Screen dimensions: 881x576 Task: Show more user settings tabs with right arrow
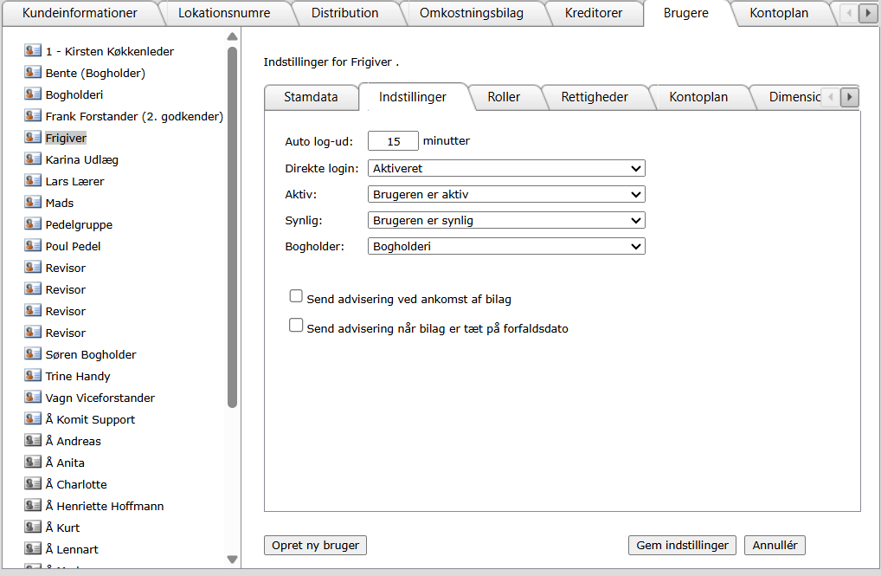tap(850, 97)
